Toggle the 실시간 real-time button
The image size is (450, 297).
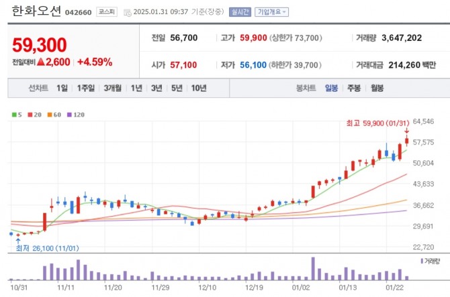click(x=240, y=12)
